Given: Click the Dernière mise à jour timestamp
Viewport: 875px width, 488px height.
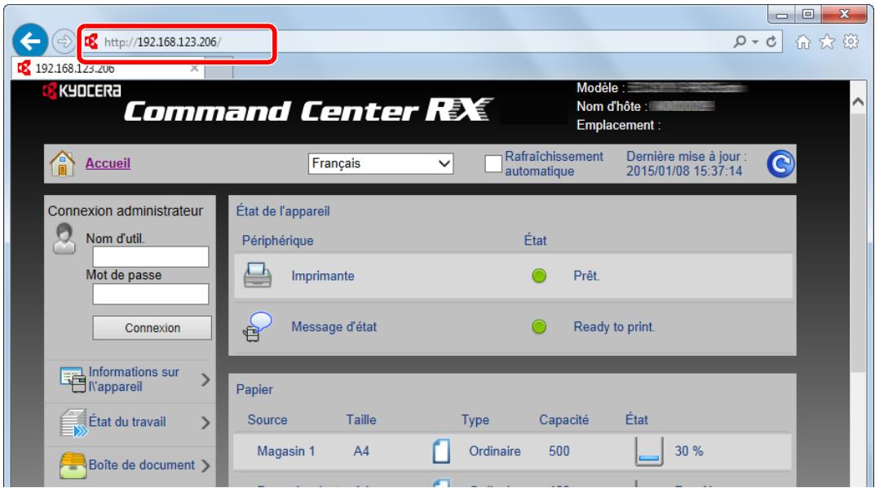Looking at the screenshot, I should [686, 163].
